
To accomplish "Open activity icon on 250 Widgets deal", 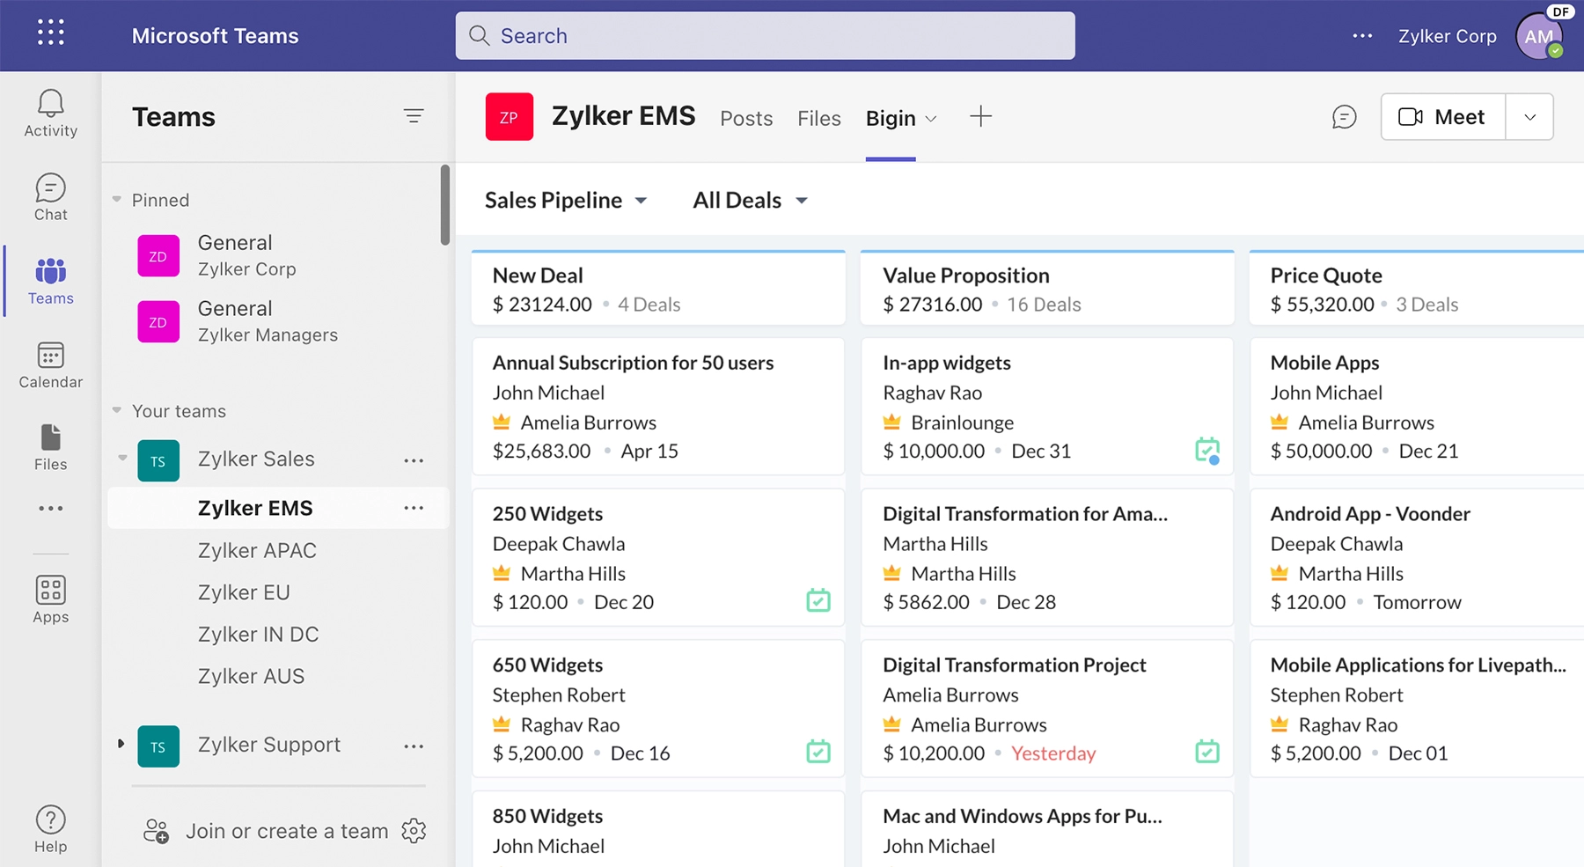I will [x=818, y=600].
